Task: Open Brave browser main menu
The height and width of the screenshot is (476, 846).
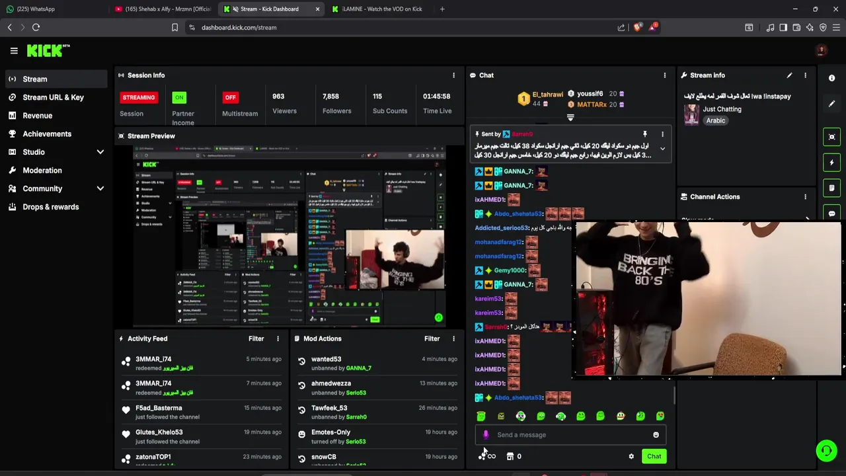Action: click(x=836, y=27)
